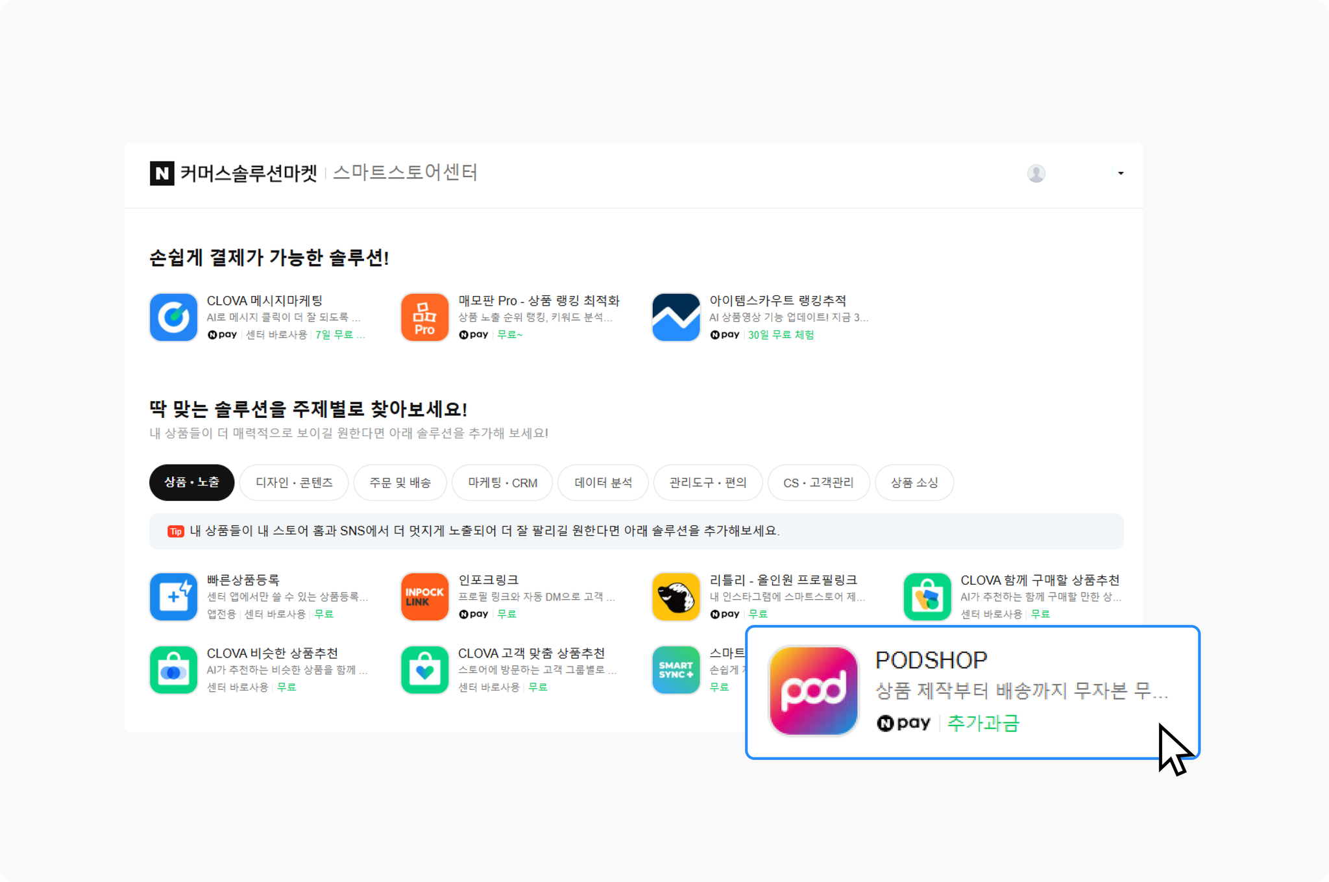Open 인포크링크 INPOCK LINK icon
The image size is (1329, 882).
click(424, 596)
